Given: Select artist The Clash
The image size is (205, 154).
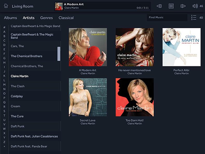Looking at the screenshot, I should [35, 86].
